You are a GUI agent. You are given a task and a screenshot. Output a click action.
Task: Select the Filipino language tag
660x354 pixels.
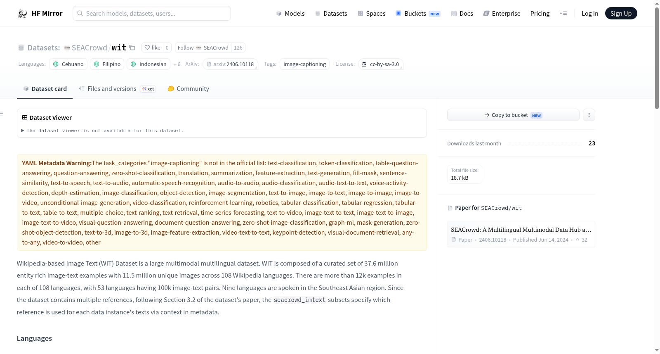click(x=107, y=64)
